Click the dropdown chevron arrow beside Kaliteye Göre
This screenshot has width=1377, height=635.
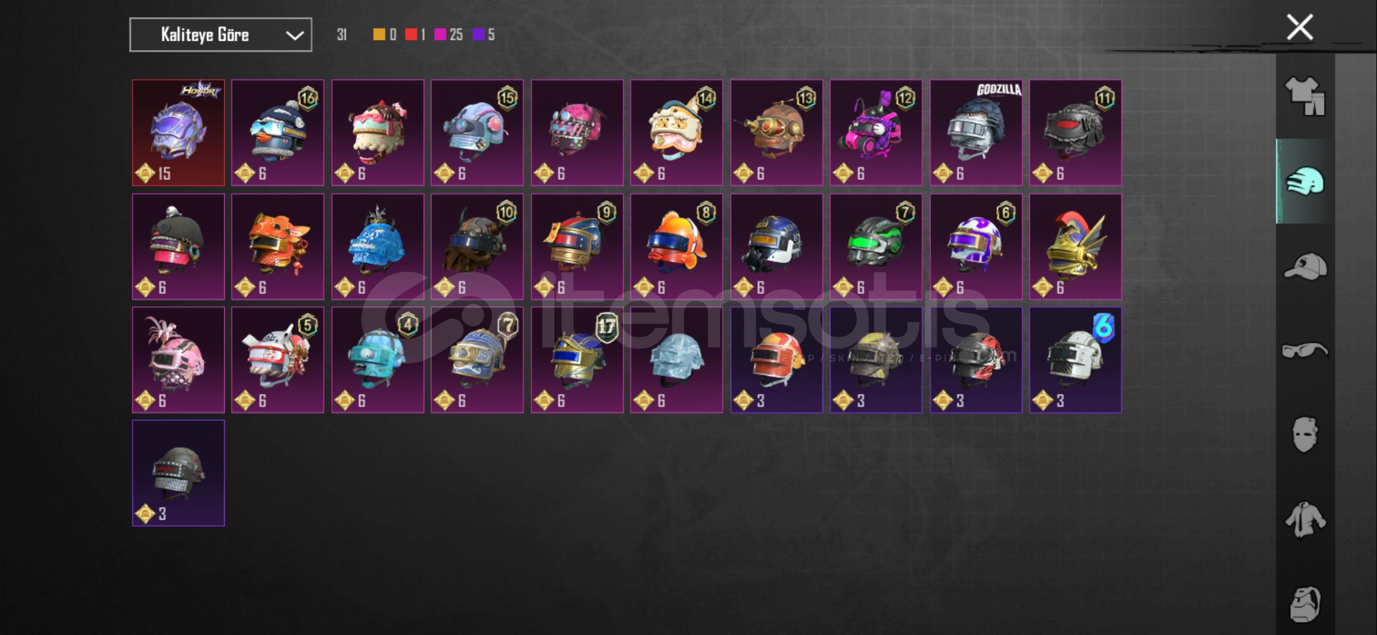point(295,35)
